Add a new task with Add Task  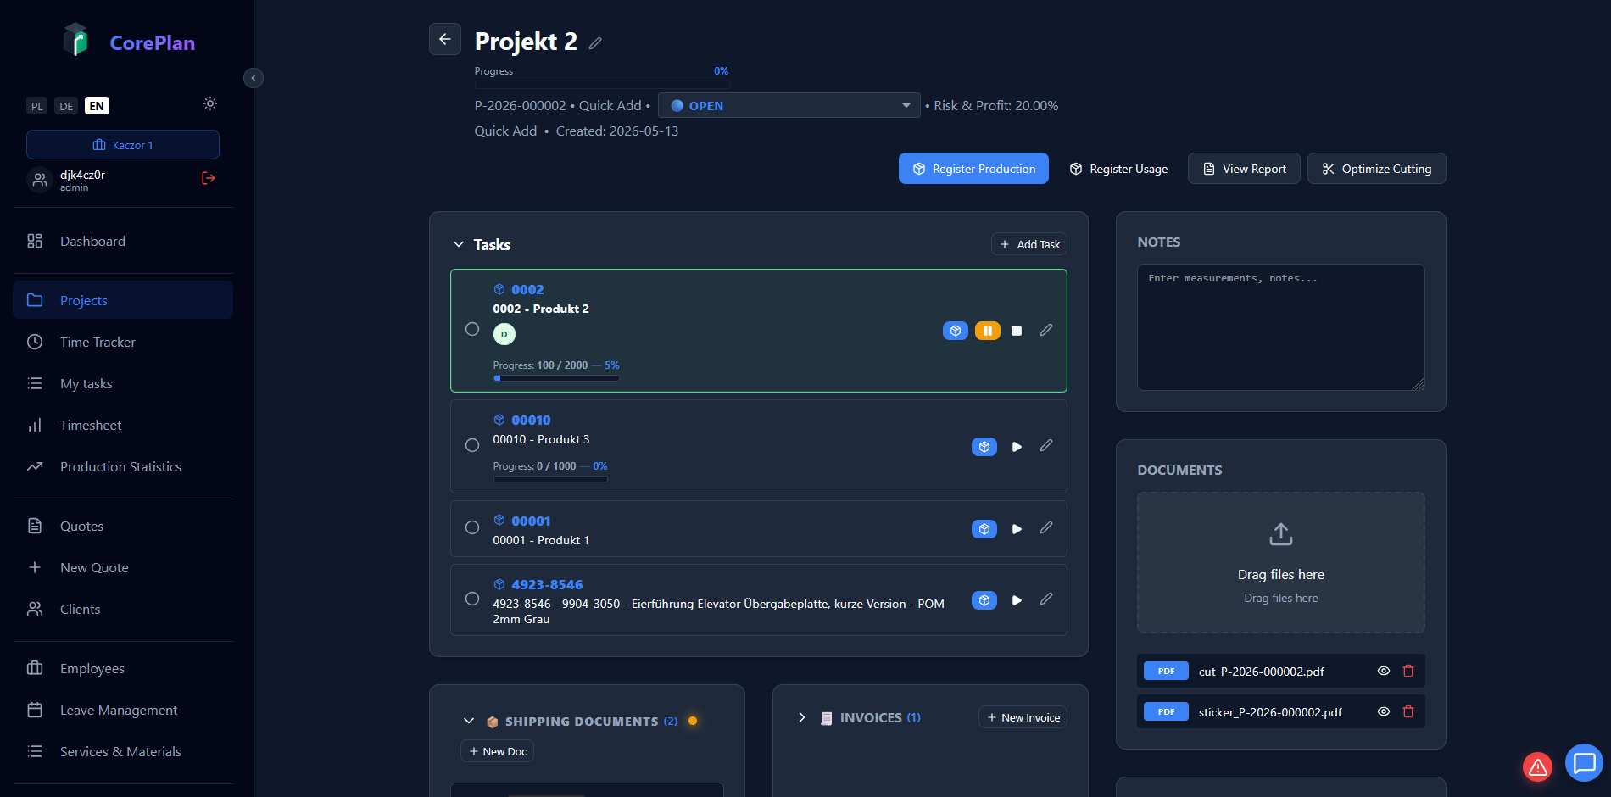pyautogui.click(x=1029, y=244)
